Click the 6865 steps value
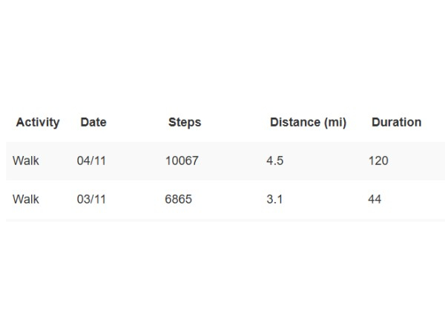Image resolution: width=445 pixels, height=333 pixels. point(179,200)
